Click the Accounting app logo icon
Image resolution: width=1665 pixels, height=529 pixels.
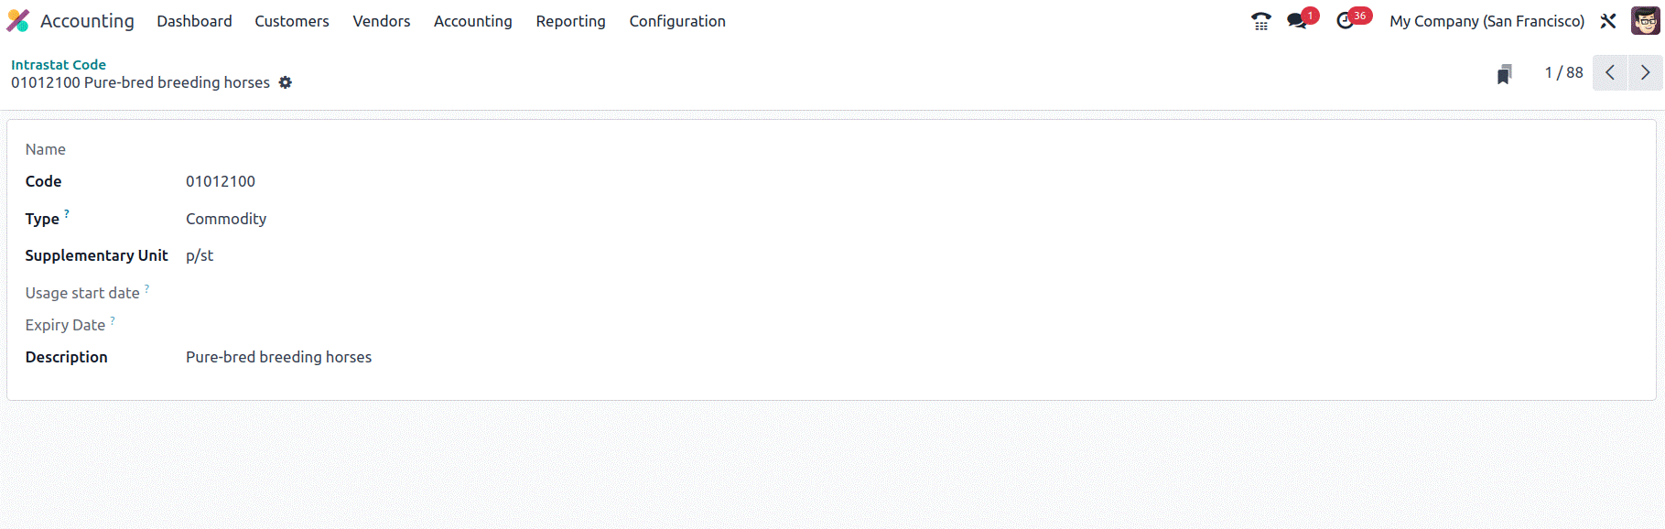pos(18,21)
